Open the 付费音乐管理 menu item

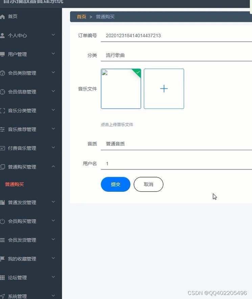click(22, 148)
